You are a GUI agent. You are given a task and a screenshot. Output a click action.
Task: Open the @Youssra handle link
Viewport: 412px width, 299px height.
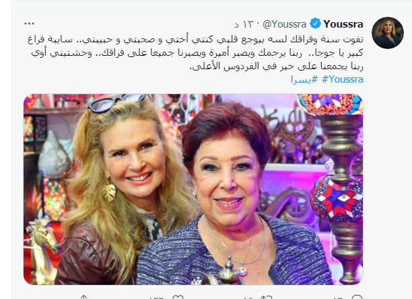pyautogui.click(x=285, y=24)
